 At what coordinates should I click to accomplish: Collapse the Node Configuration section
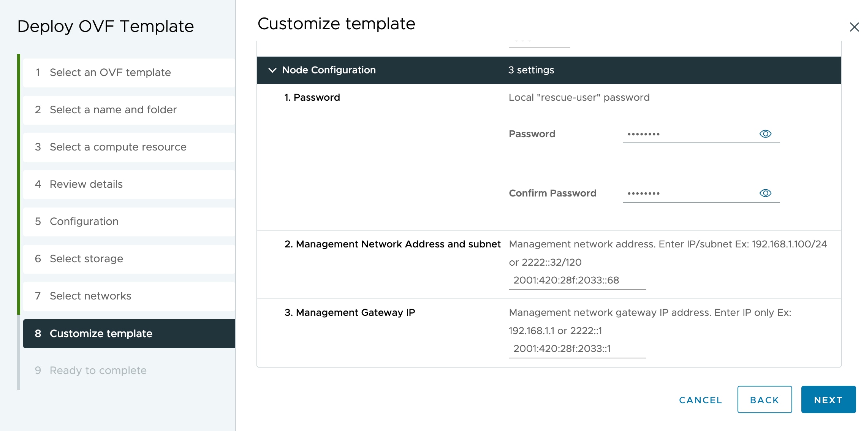(272, 70)
